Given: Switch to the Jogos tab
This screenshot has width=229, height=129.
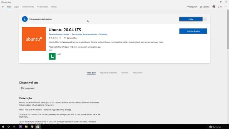Looking at the screenshot, I should (x=16, y=7).
